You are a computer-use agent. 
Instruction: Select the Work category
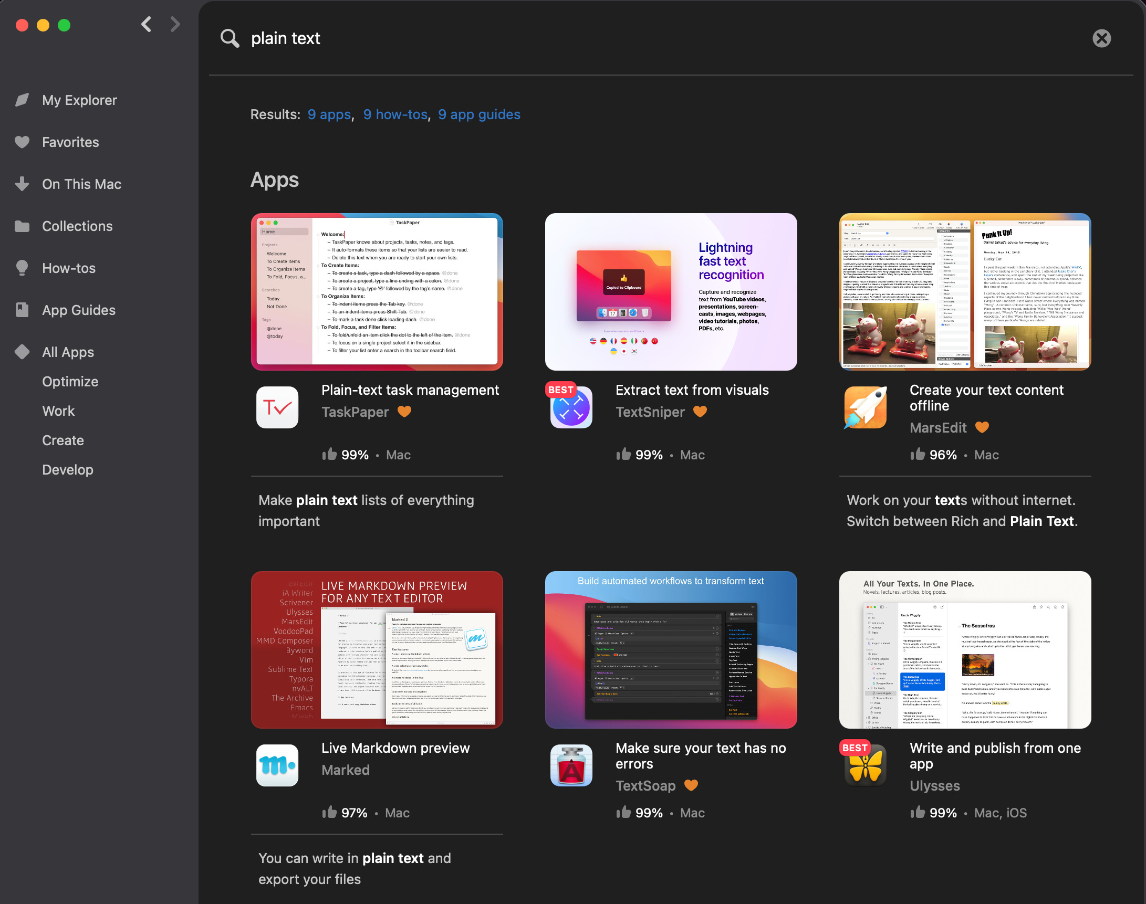tap(58, 411)
